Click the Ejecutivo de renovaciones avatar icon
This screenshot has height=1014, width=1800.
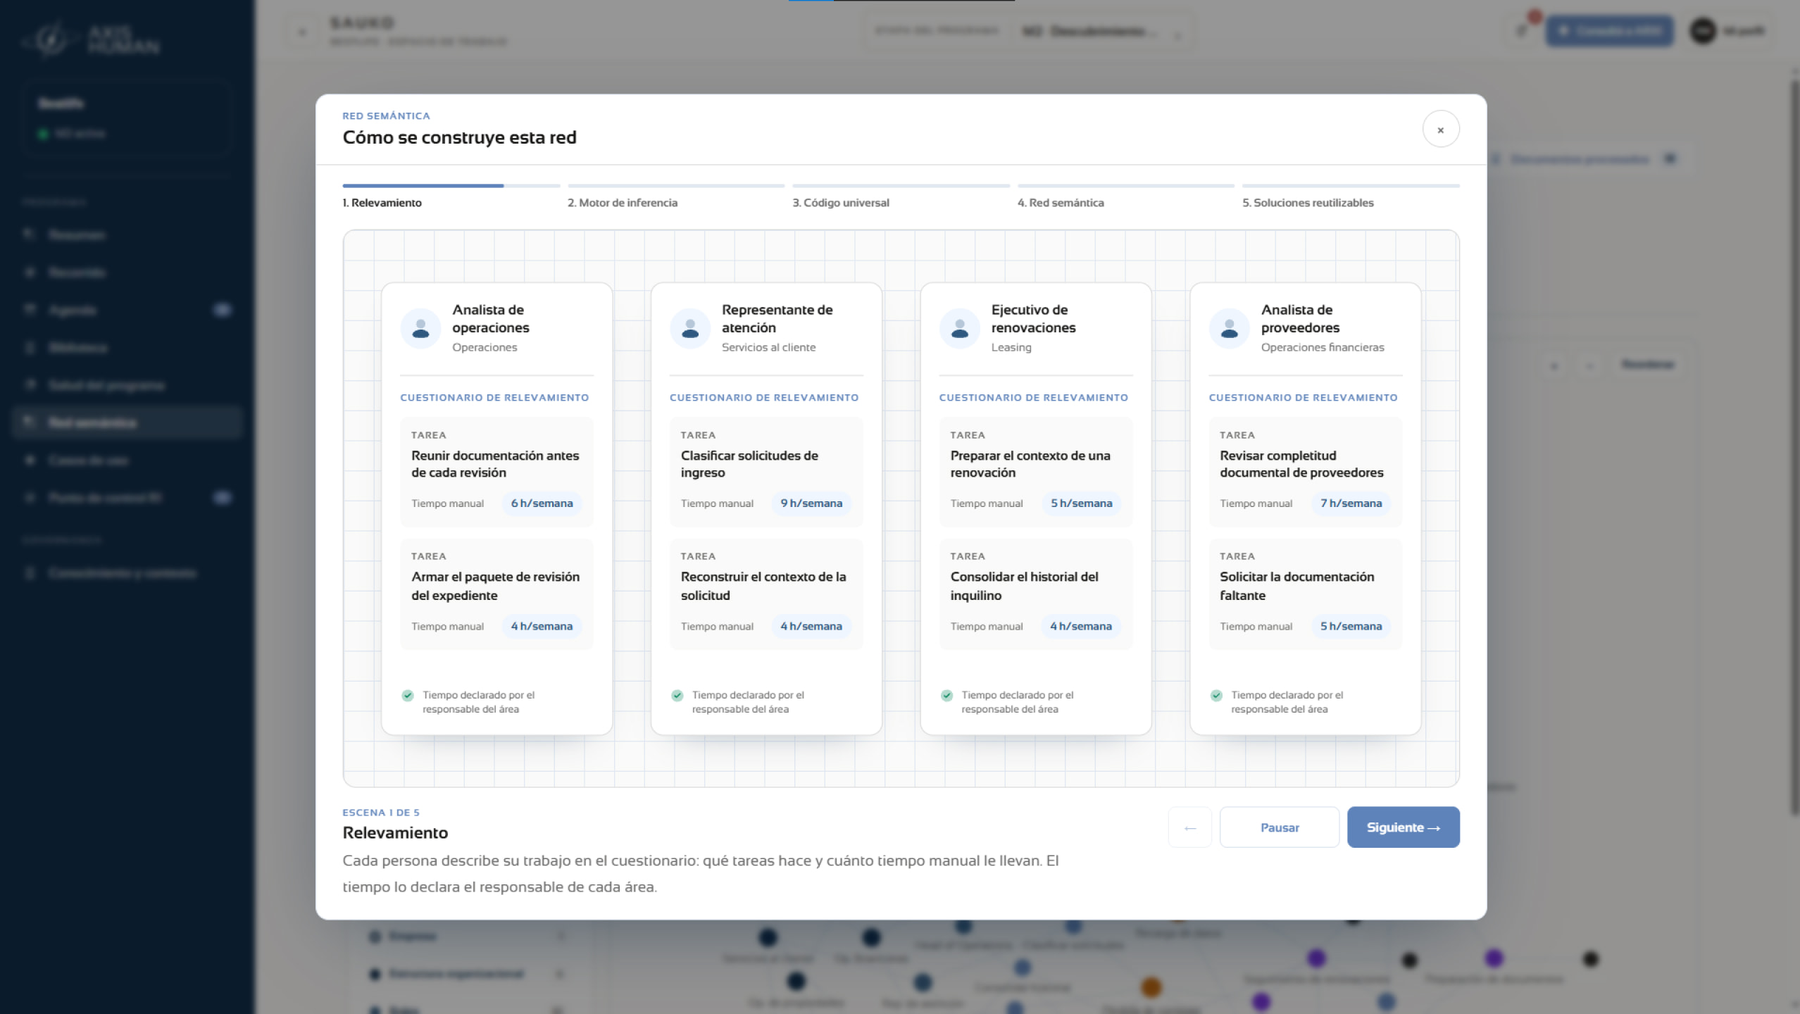point(960,328)
